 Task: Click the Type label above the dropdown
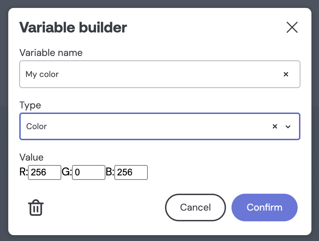click(30, 106)
